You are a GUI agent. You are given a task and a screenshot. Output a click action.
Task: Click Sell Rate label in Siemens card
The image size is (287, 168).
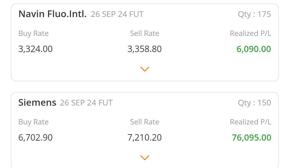[x=145, y=122]
